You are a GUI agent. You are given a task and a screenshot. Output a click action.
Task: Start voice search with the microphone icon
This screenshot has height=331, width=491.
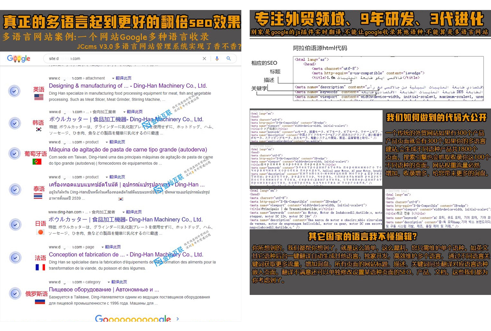coord(217,59)
